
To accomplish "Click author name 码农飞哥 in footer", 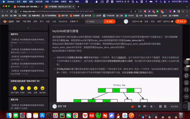I will 62,106.
